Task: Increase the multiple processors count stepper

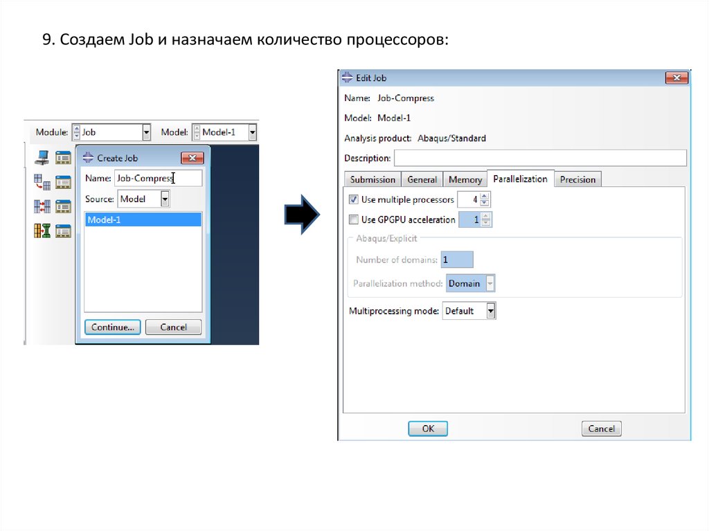Action: 485,197
